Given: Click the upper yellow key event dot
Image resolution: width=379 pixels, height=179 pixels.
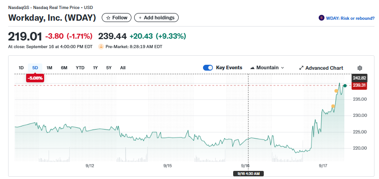Looking at the screenshot, I should point(336,91).
